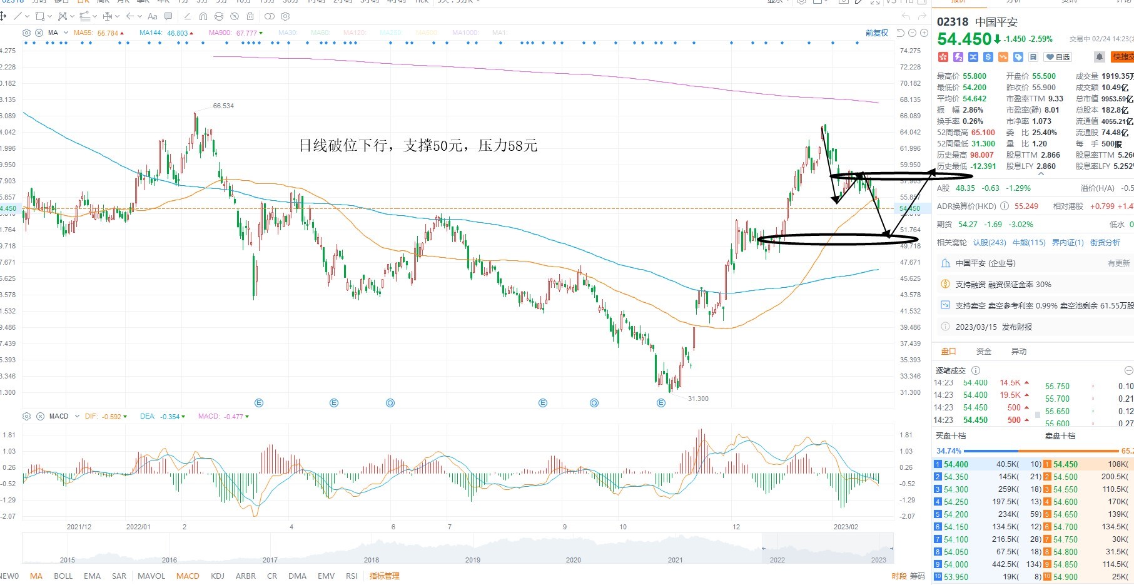1134x585 pixels.
Task: Open the 牛熊(115) tab
Action: pos(1029,242)
